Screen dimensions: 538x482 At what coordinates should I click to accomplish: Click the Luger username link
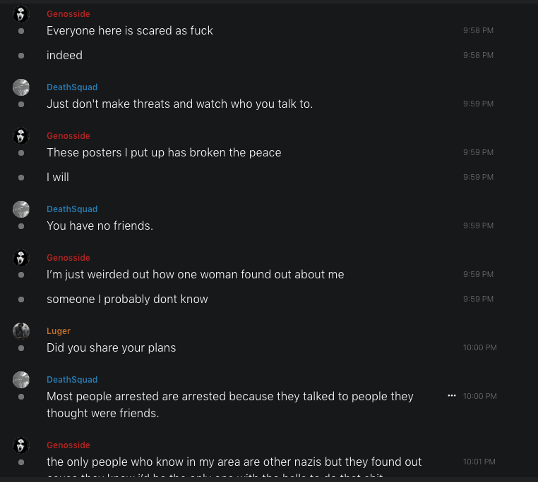pos(59,331)
